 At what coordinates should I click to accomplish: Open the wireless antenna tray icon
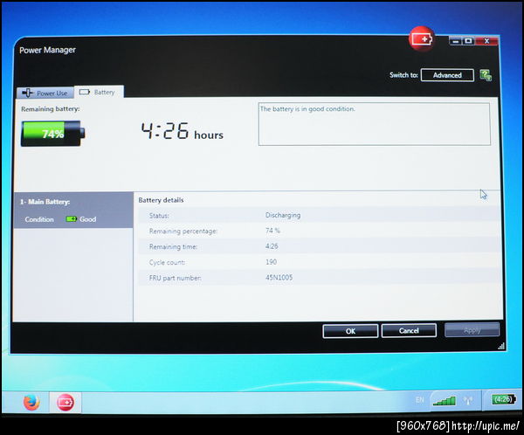click(x=468, y=400)
